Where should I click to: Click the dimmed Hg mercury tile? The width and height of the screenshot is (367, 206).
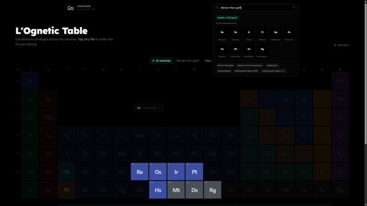[x=231, y=171]
